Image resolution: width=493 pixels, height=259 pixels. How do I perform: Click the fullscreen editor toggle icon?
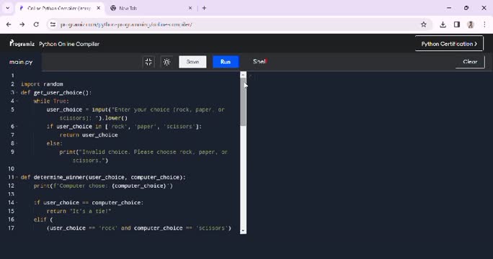tap(148, 62)
